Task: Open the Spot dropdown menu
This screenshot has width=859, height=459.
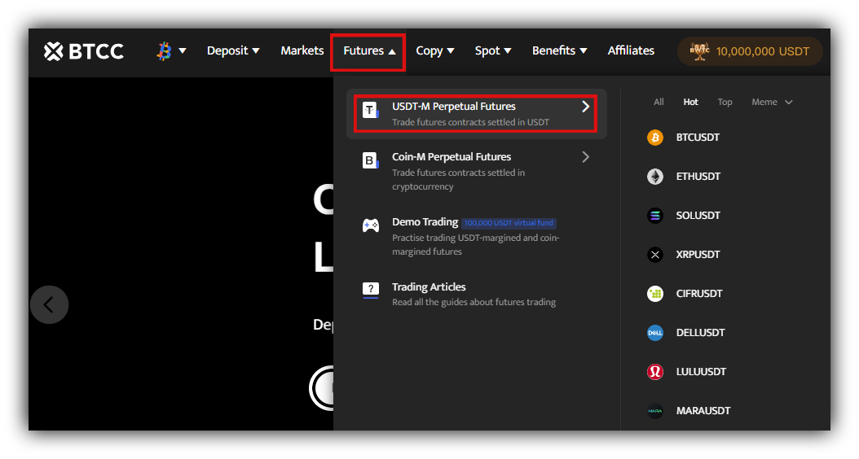Action: [492, 51]
